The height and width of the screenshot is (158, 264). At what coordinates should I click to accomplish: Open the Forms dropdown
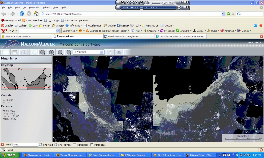(45, 25)
